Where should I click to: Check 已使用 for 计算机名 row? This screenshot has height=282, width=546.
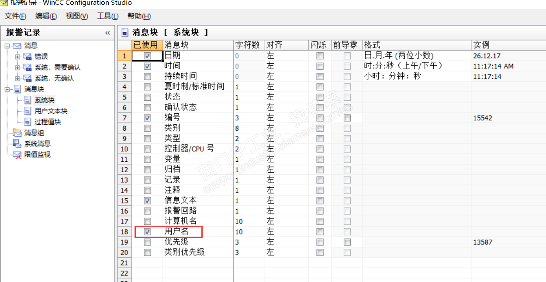point(147,221)
